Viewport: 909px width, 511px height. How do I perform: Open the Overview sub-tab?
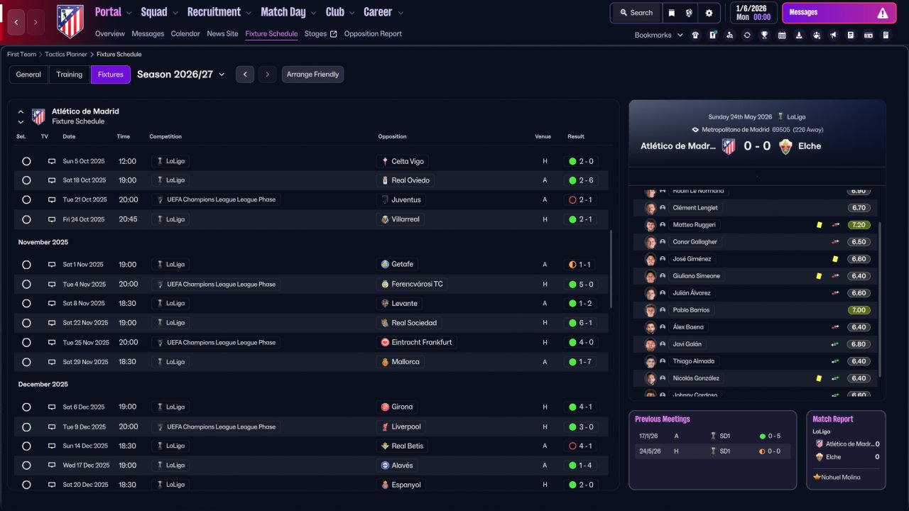coord(109,34)
